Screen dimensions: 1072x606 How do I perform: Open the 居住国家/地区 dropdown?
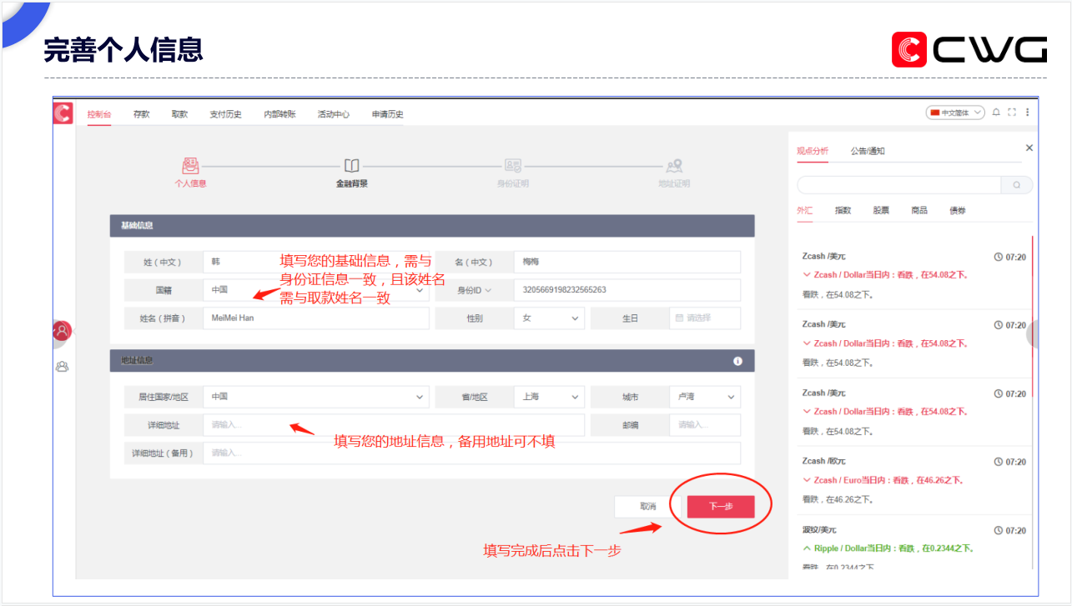pos(316,397)
